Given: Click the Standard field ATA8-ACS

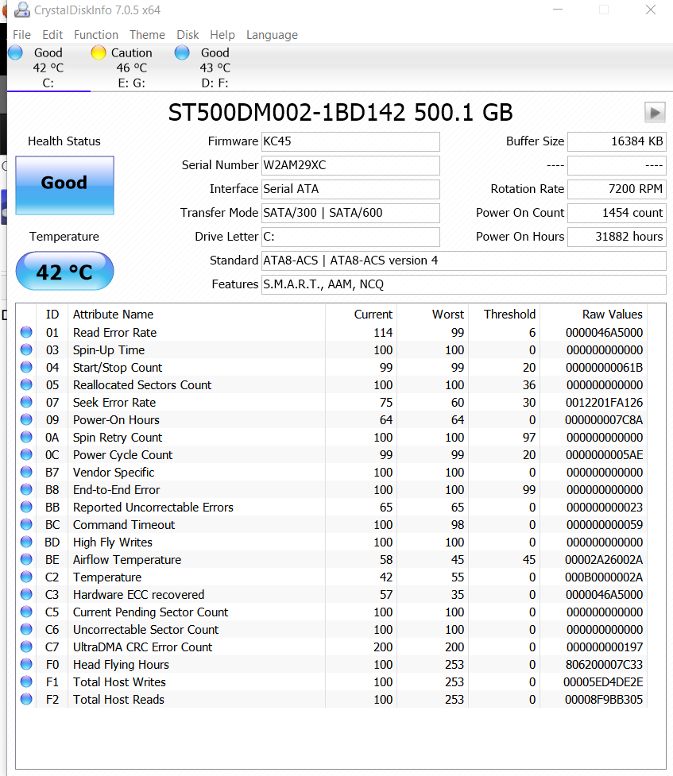Looking at the screenshot, I should click(463, 261).
